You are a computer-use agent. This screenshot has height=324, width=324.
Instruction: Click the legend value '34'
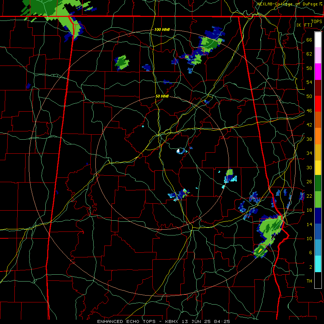coord(309,153)
